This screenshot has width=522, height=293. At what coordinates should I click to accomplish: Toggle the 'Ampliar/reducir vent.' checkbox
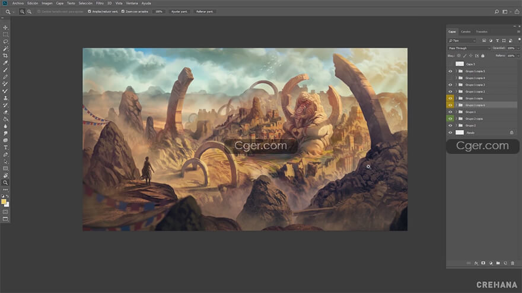coord(89,12)
